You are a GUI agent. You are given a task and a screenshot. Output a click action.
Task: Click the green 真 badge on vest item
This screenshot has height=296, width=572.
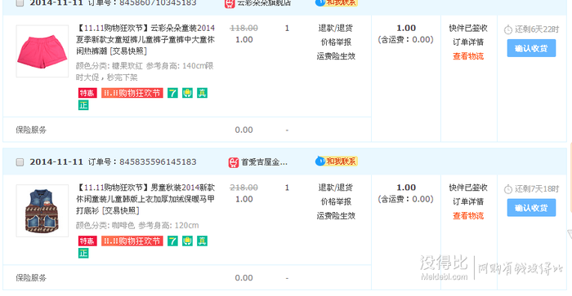coord(202,241)
